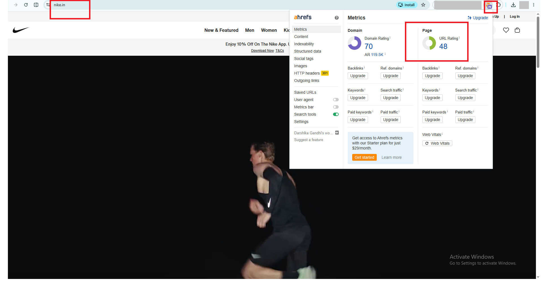Open the browser three-dot menu
Image resolution: width=541 pixels, height=304 pixels.
click(534, 5)
